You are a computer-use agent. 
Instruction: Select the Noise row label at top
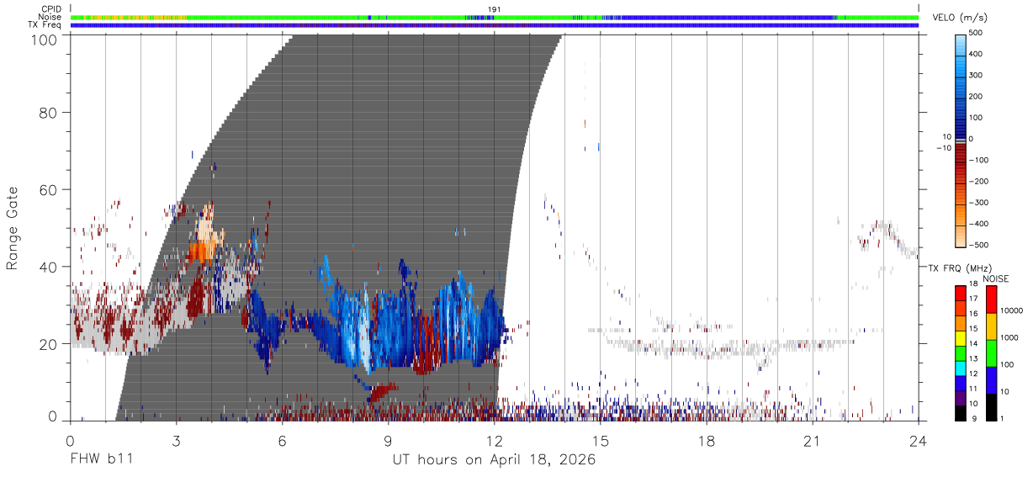click(51, 17)
